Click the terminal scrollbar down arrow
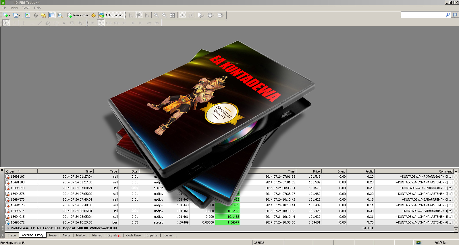 pyautogui.click(x=456, y=230)
